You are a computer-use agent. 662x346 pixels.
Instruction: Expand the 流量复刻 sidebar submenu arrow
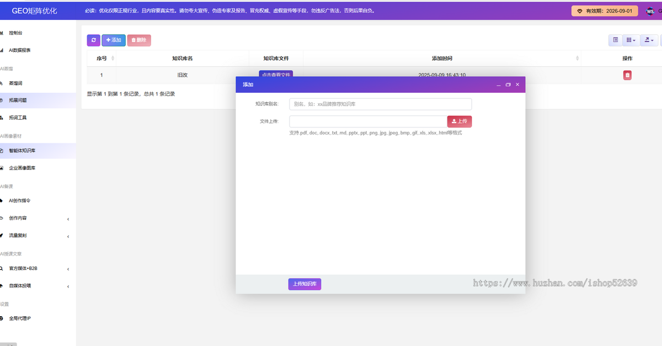pos(68,236)
